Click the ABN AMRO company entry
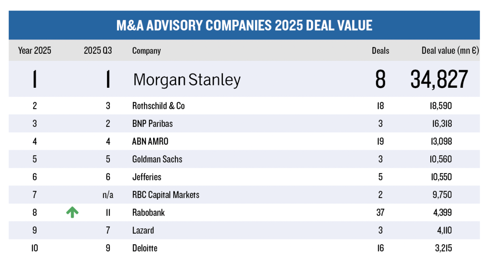The image size is (491, 266). pyautogui.click(x=150, y=141)
